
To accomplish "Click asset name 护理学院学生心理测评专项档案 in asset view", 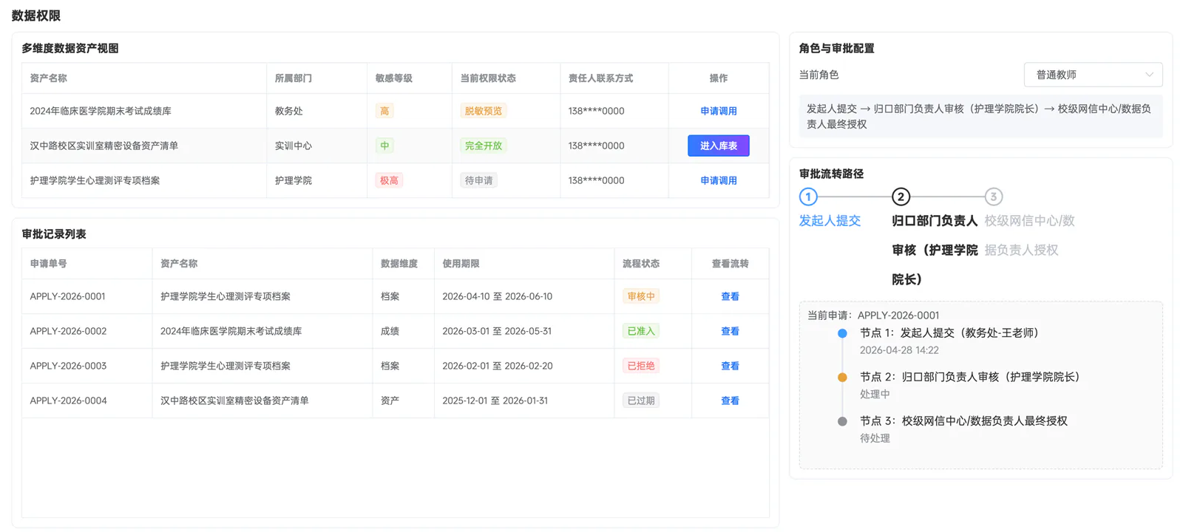I will coord(95,180).
